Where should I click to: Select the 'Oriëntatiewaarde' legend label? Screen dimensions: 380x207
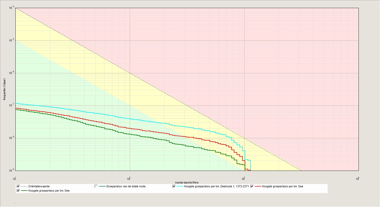[x=39, y=187]
